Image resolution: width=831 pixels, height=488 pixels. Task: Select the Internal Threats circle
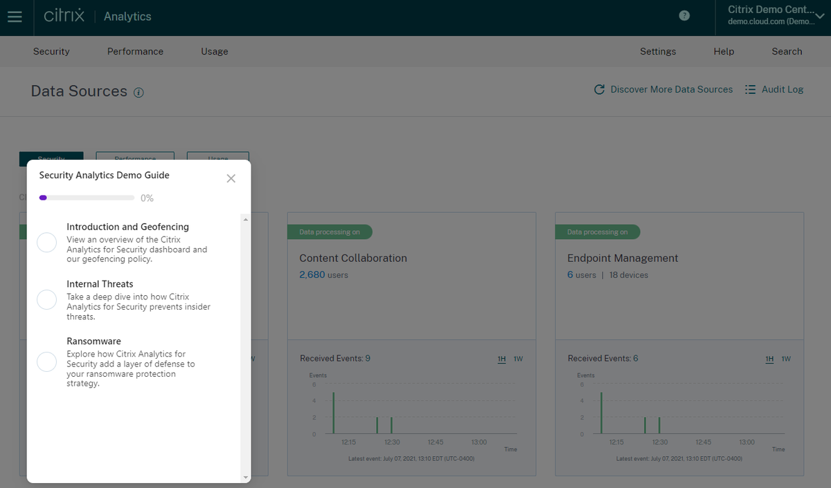click(46, 299)
